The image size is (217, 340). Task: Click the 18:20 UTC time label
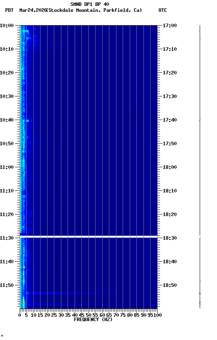[x=170, y=215]
